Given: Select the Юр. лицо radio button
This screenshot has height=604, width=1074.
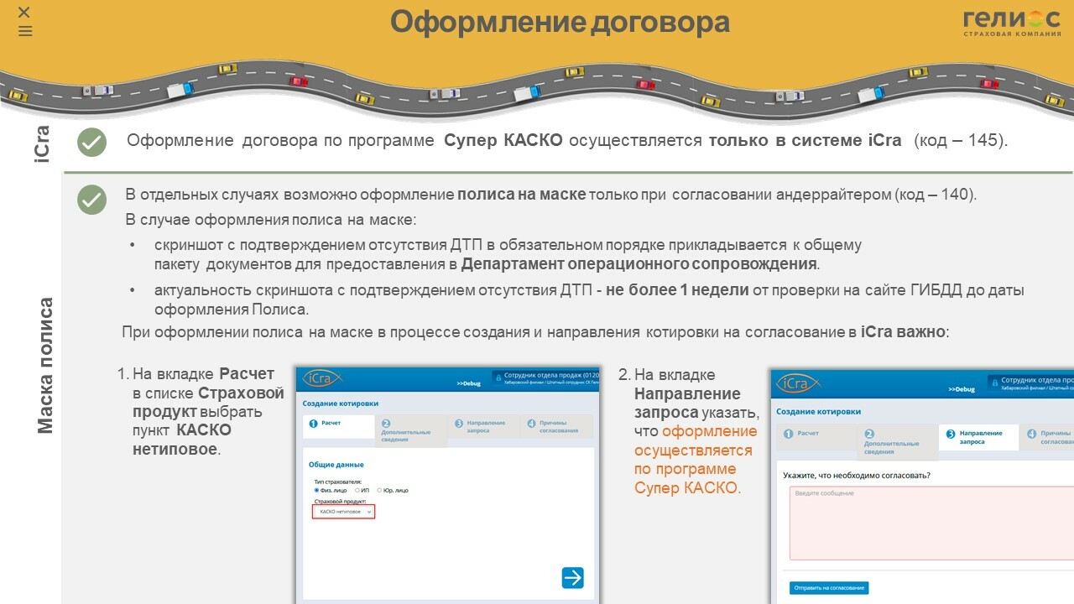Looking at the screenshot, I should tap(379, 490).
